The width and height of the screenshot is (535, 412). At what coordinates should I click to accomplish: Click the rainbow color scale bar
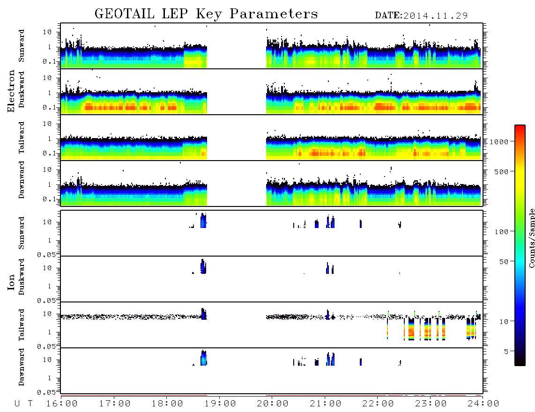pyautogui.click(x=520, y=246)
